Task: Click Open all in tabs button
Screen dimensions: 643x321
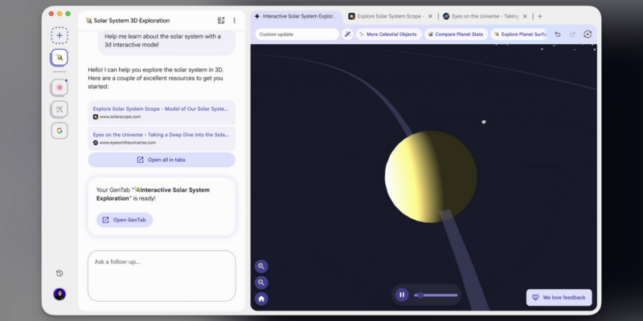Action: point(162,160)
